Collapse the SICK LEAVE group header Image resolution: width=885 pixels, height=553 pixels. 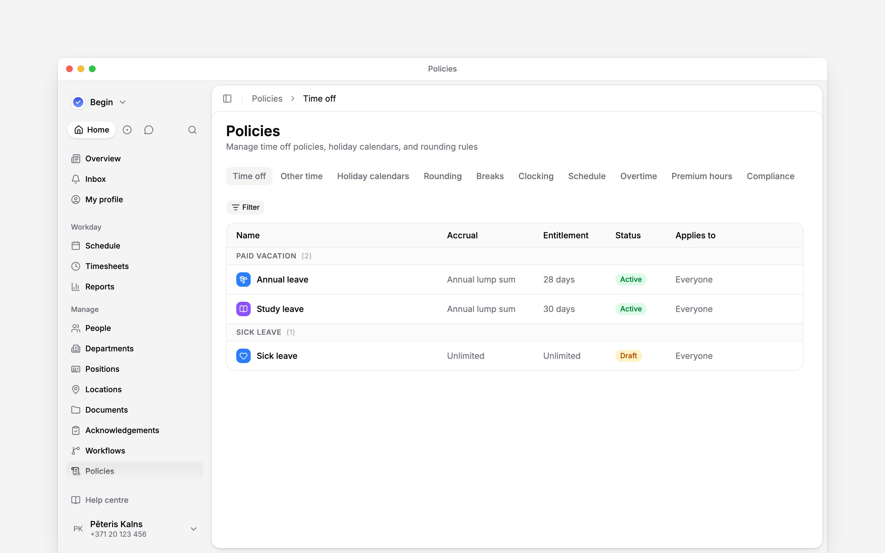point(515,332)
